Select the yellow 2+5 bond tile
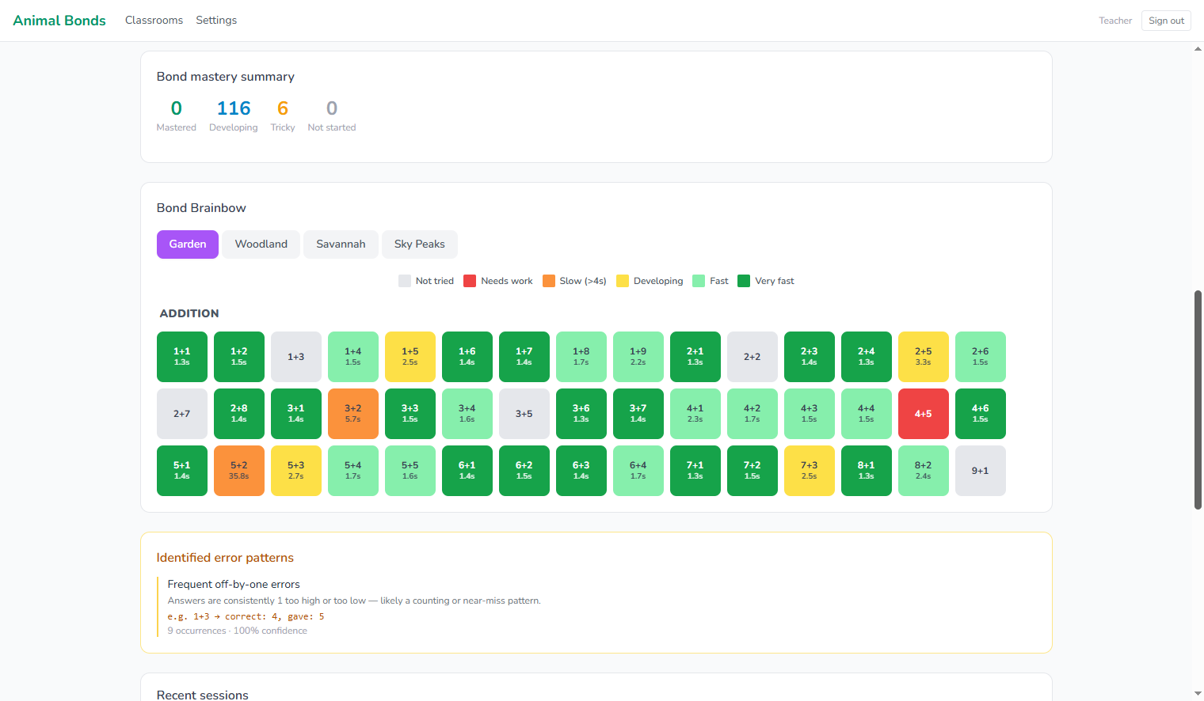Image resolution: width=1204 pixels, height=701 pixels. [923, 357]
